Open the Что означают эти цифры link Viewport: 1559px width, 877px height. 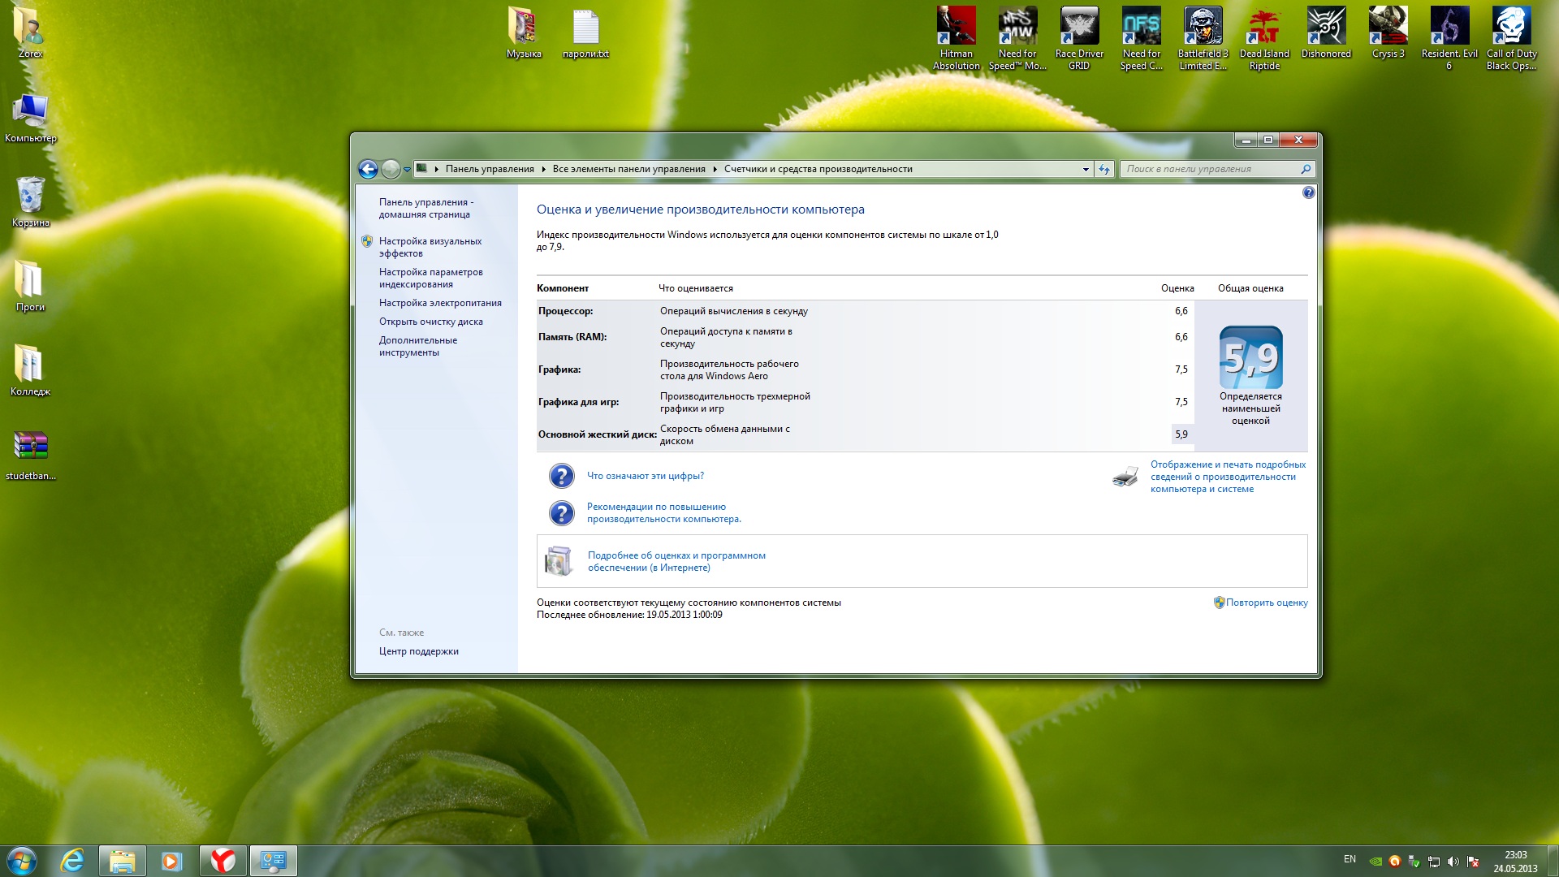click(645, 476)
